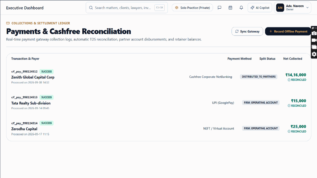The image size is (317, 178).
Task: Click Record Offline Payment button
Action: point(288,31)
